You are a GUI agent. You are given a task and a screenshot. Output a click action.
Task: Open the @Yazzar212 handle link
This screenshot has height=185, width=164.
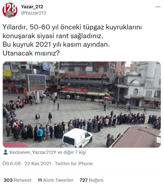pos(34,13)
